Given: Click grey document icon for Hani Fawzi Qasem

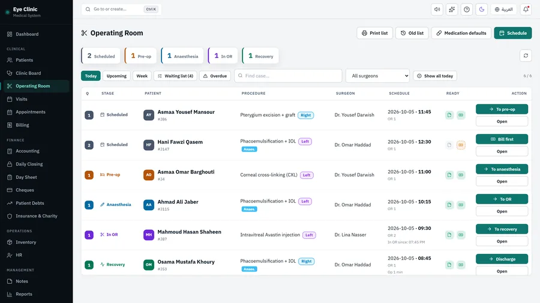Looking at the screenshot, I should 449,145.
